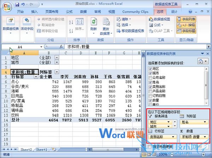
Task: Uncheck the 地区 field checkbox
Action: 150,69
